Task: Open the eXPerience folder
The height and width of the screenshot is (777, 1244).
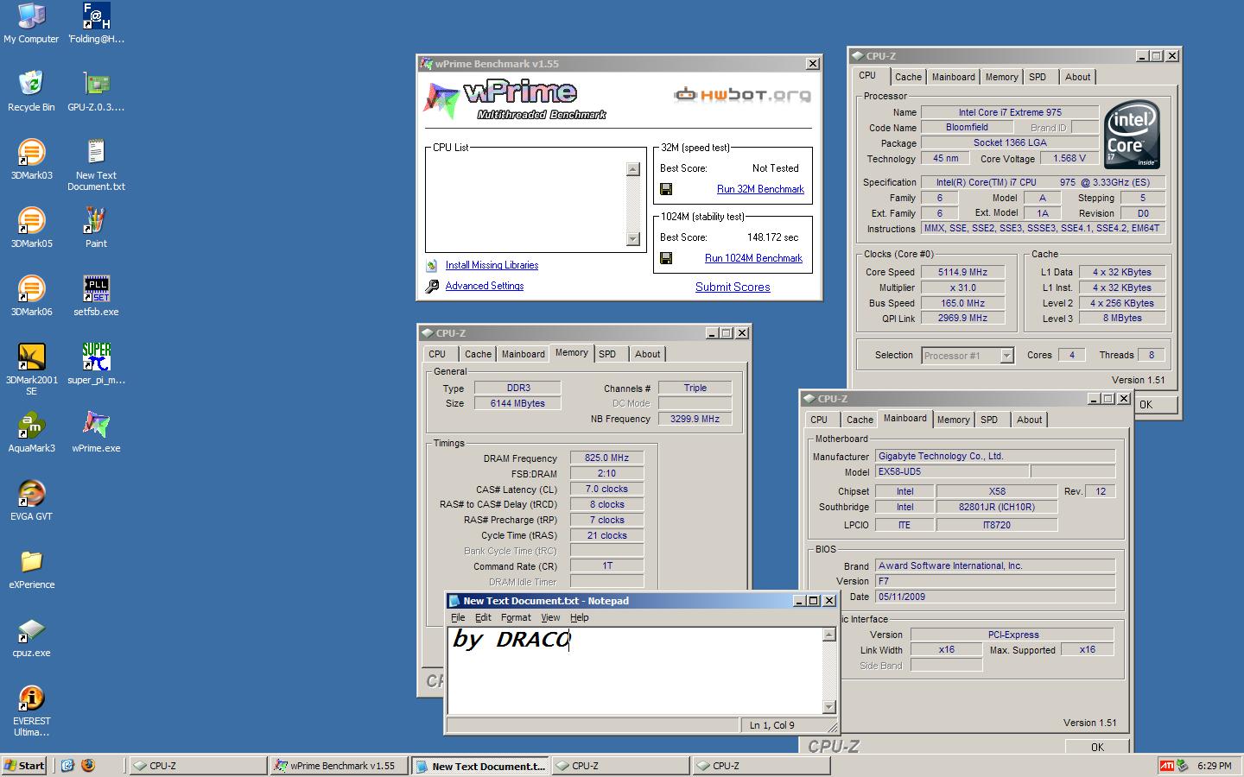Action: click(31, 569)
